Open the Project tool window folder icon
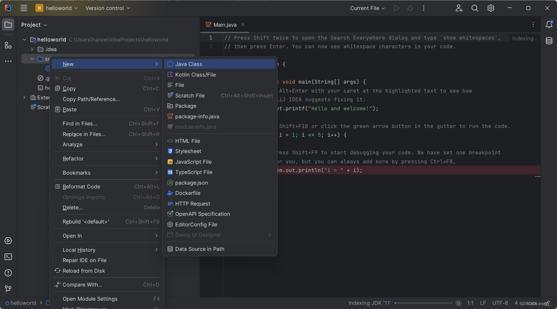This screenshot has height=309, width=557. pos(8,25)
